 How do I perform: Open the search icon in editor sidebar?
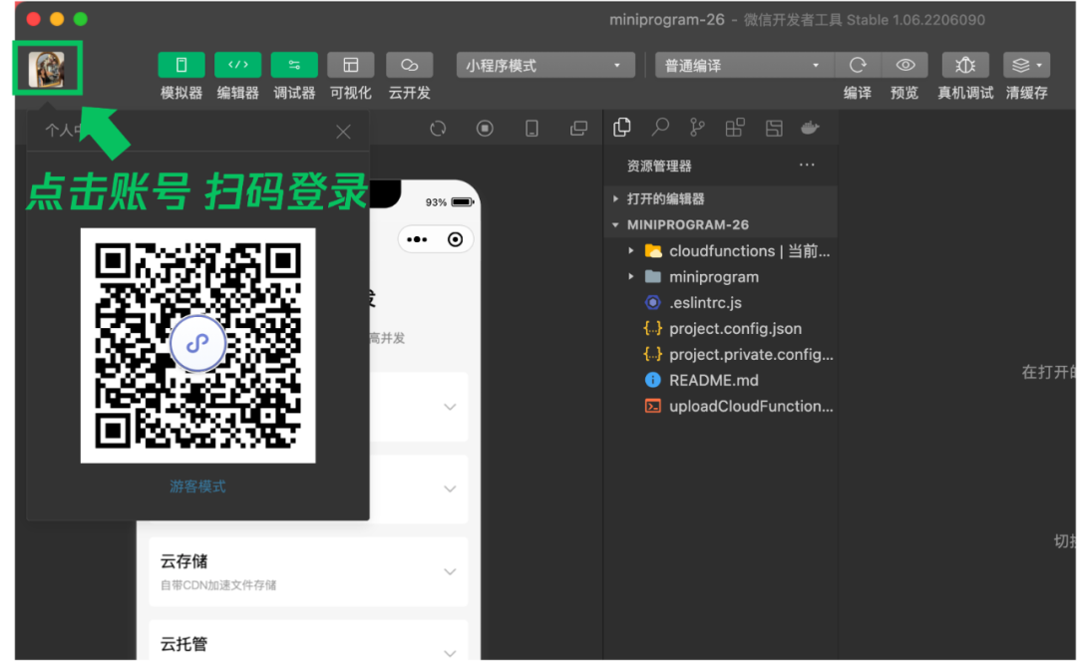[660, 128]
